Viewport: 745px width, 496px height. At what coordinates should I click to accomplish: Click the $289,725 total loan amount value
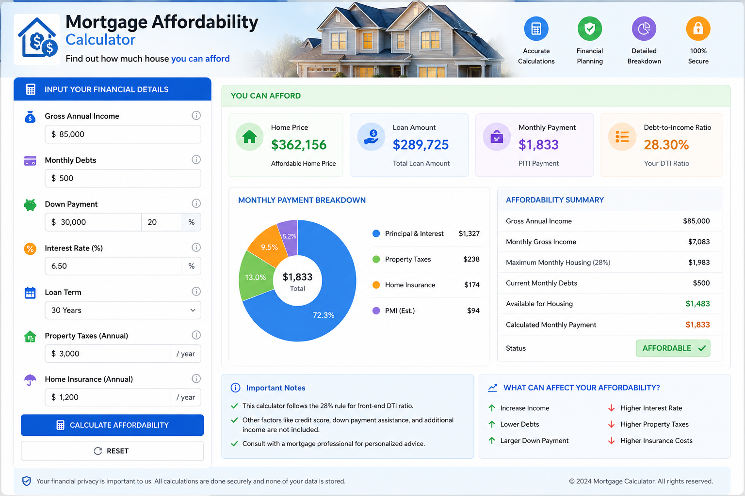point(421,145)
